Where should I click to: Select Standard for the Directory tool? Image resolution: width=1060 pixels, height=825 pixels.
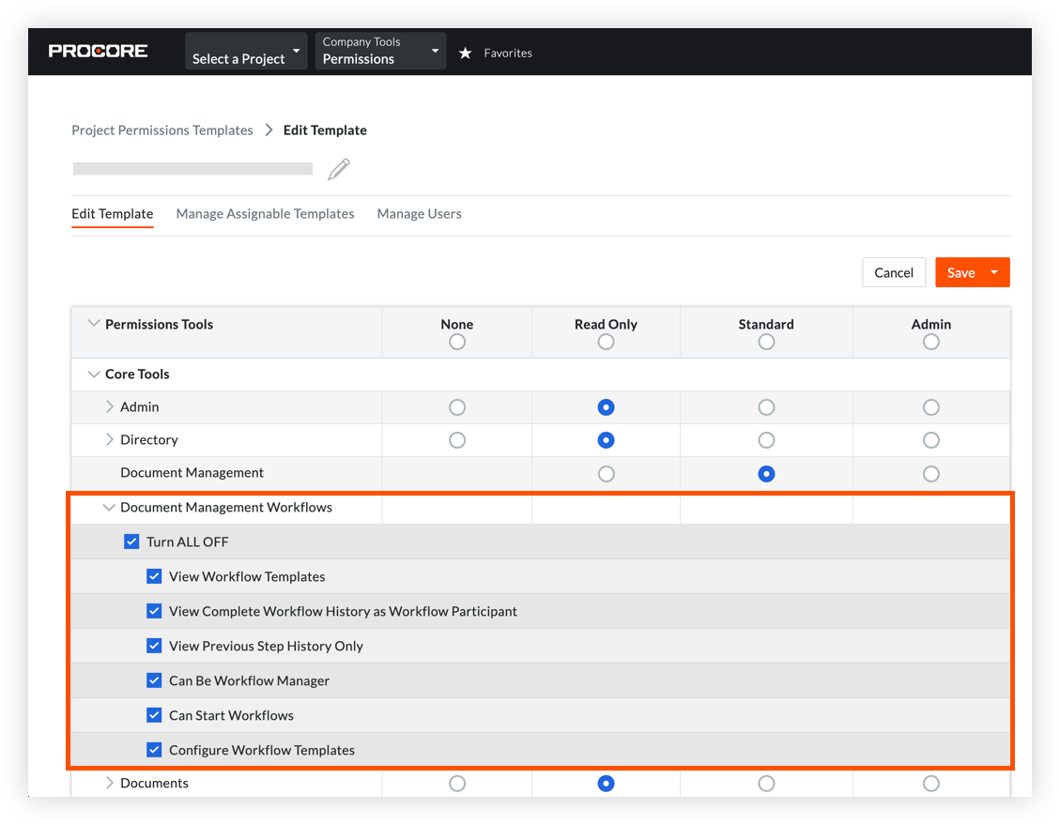pos(766,439)
